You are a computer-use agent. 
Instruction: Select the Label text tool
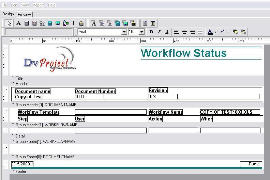19,23
